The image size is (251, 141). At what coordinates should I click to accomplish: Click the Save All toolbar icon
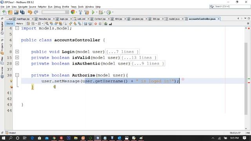(x=22, y=12)
